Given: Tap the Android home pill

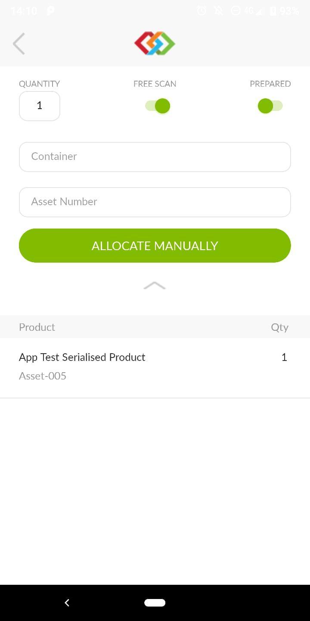Looking at the screenshot, I should 155,602.
